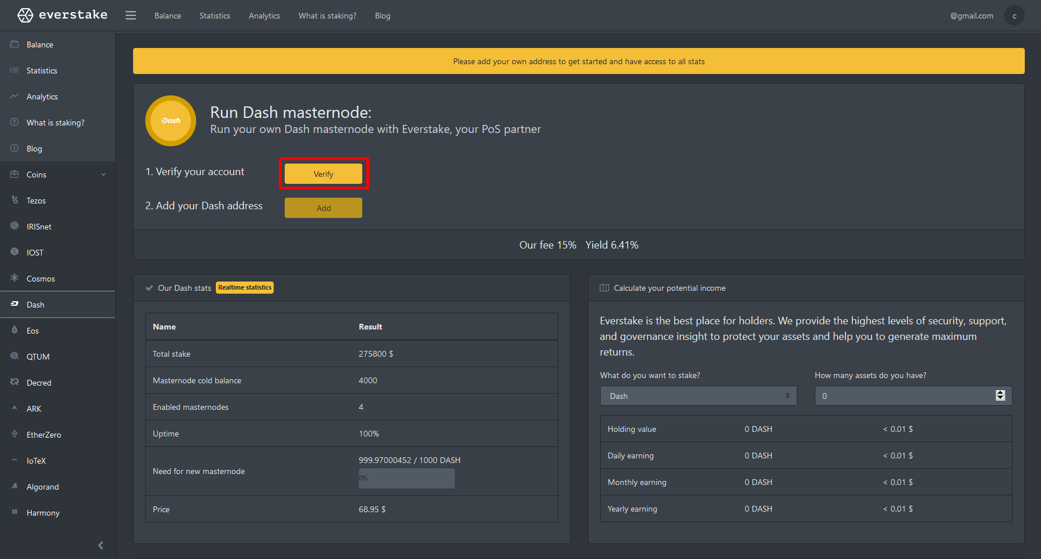Click the Add Dash address button

click(323, 208)
